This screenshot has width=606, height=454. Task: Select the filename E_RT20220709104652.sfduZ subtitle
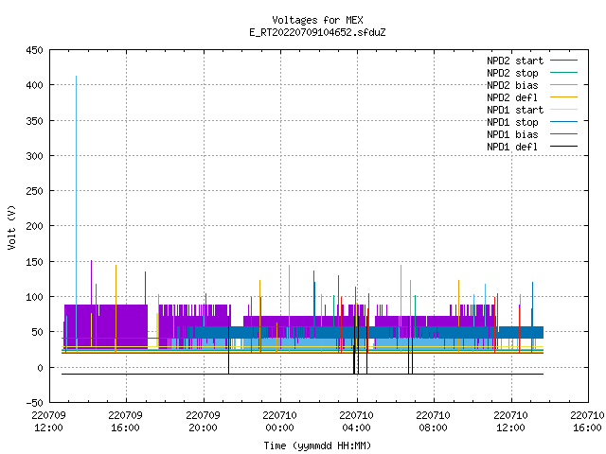point(317,32)
